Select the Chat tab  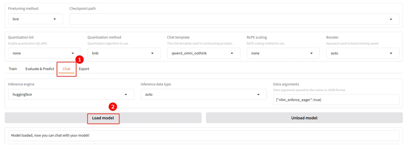66,69
